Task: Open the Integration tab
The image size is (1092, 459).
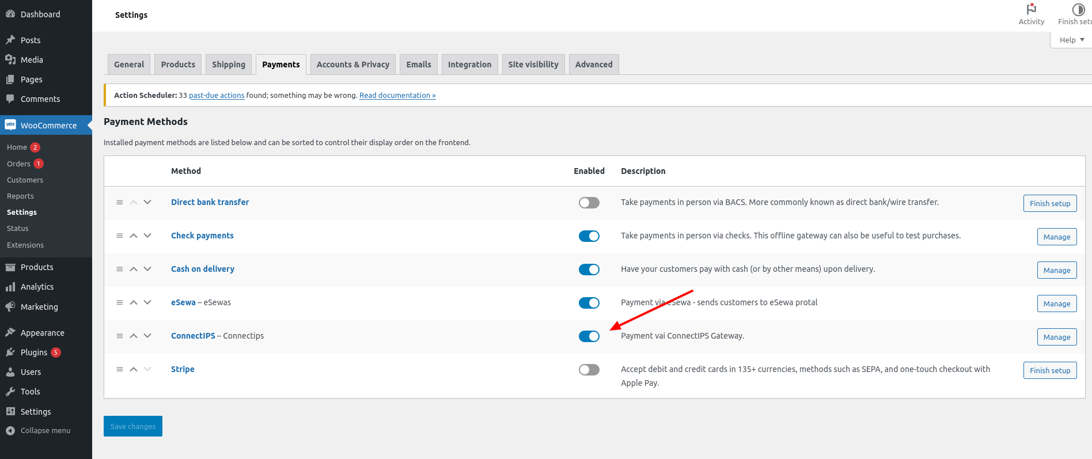Action: 469,65
